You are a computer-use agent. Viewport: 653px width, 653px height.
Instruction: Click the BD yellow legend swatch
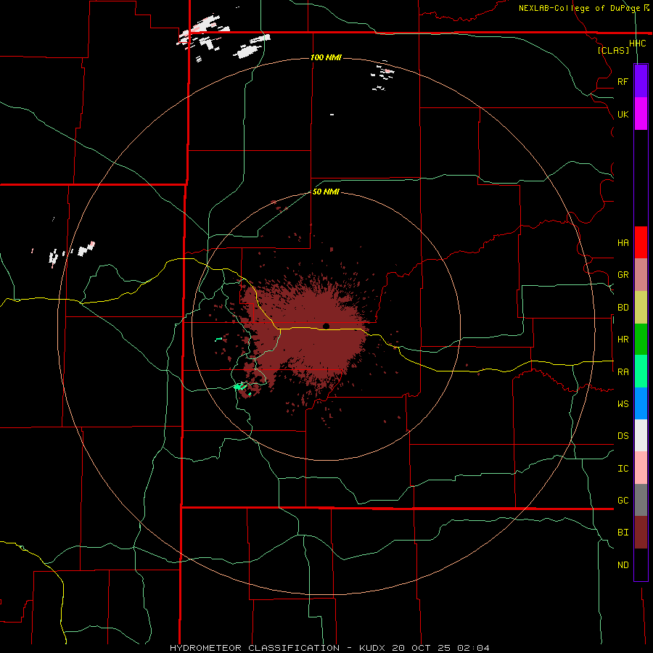coord(641,307)
